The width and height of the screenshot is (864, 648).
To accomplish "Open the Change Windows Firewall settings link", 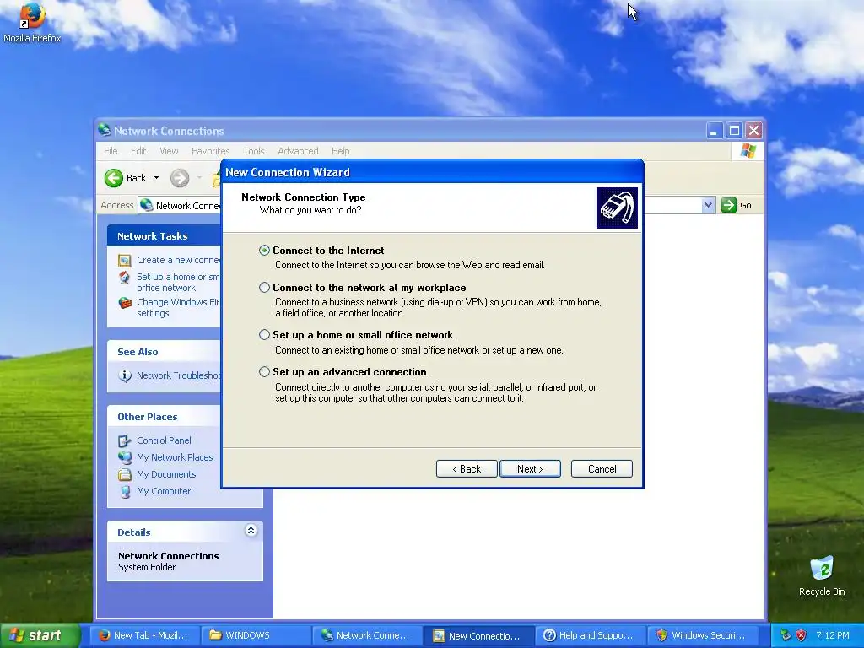I will coord(178,307).
